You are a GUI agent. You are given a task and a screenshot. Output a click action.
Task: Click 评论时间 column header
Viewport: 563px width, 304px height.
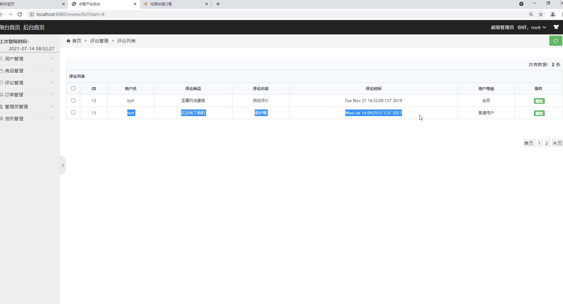373,89
